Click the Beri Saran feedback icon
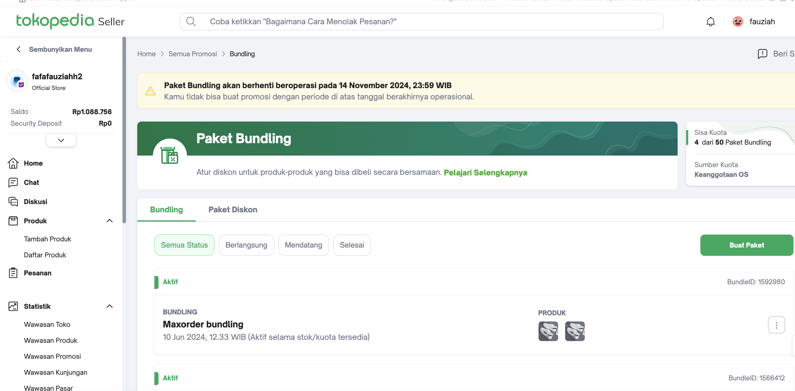 (762, 54)
